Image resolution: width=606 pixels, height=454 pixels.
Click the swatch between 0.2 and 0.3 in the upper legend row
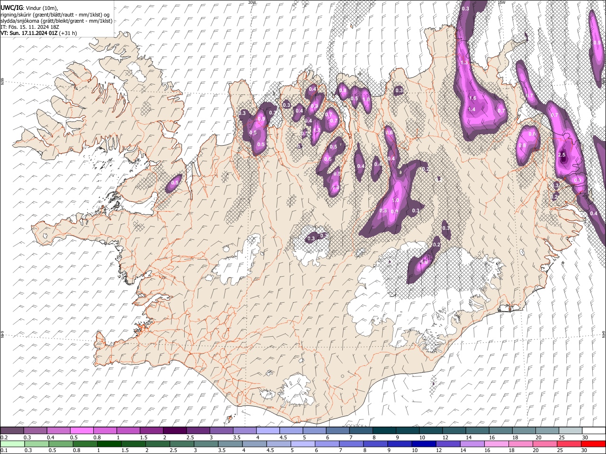tap(12, 430)
